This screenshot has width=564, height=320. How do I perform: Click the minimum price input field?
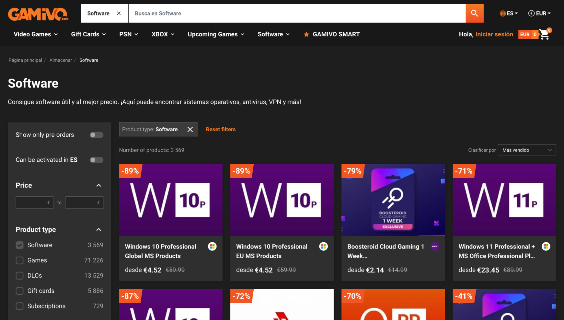pyautogui.click(x=34, y=203)
